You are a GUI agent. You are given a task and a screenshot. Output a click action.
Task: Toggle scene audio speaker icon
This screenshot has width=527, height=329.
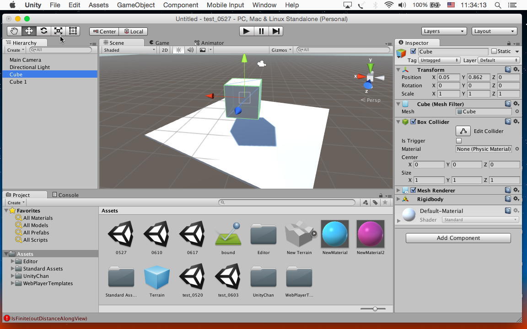pyautogui.click(x=190, y=50)
